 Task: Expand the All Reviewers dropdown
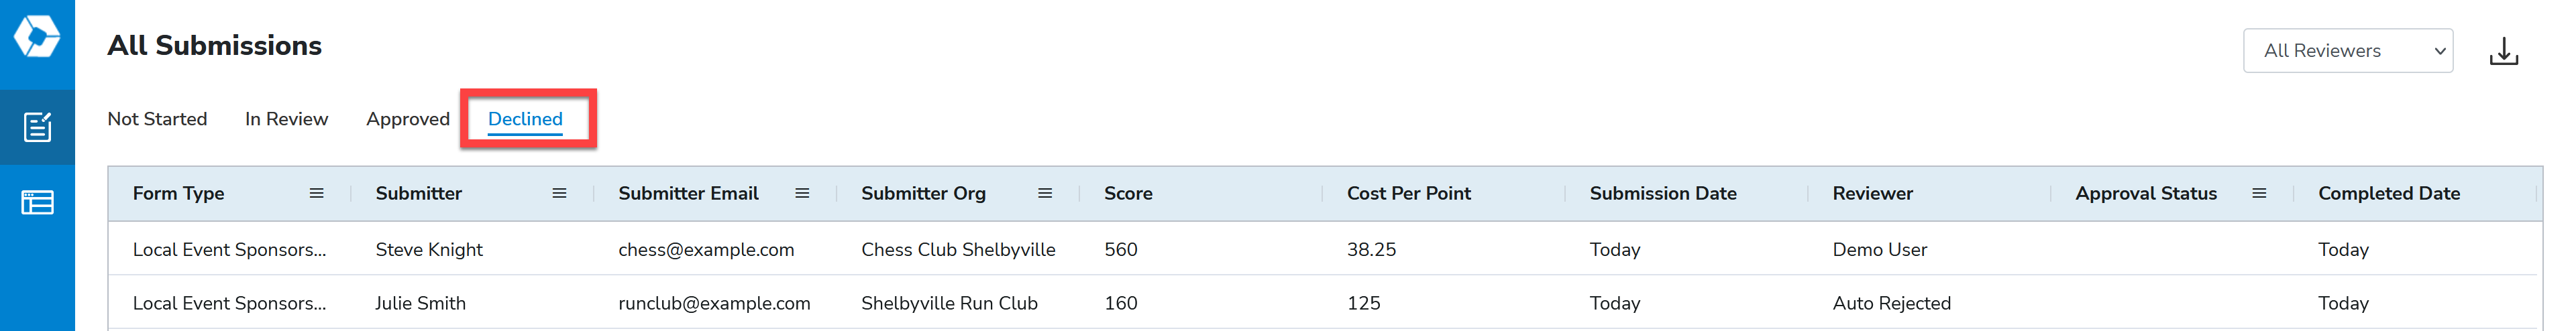(2348, 51)
